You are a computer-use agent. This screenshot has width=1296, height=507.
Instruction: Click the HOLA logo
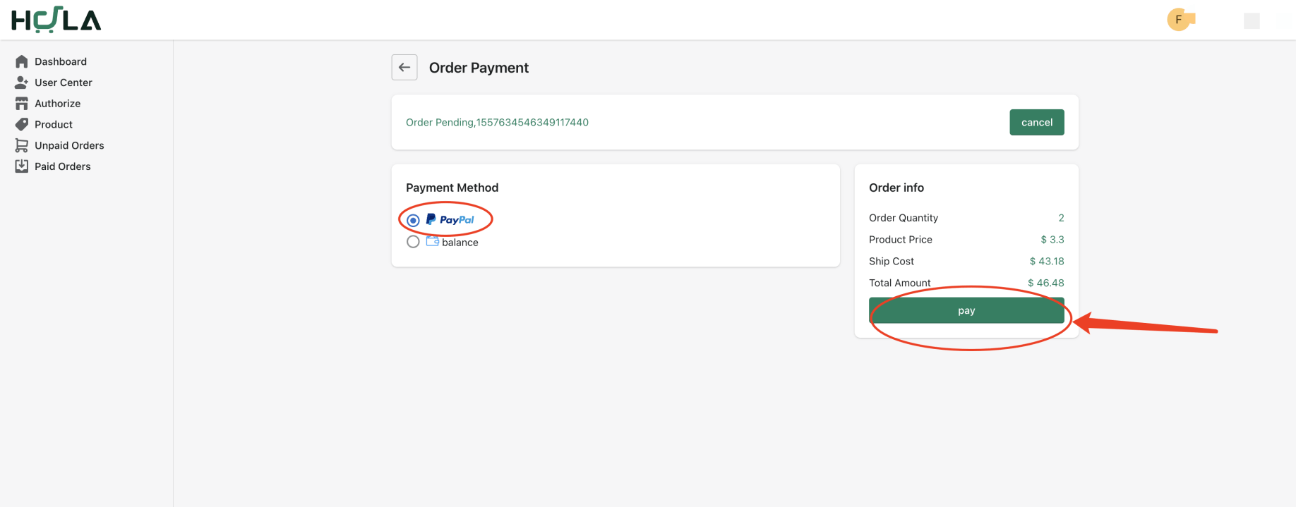click(56, 20)
